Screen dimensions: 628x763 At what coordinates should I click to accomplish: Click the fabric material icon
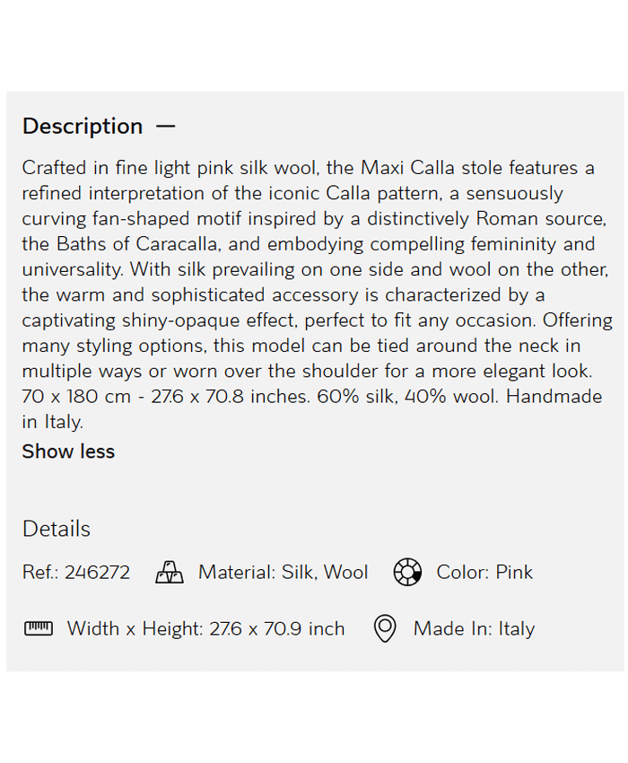pyautogui.click(x=170, y=573)
